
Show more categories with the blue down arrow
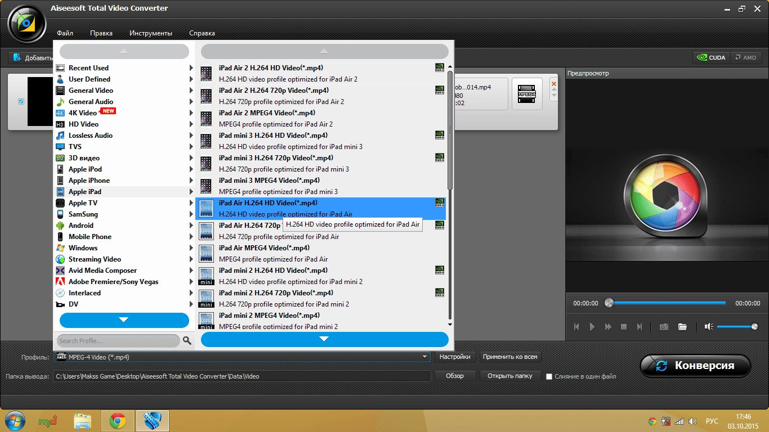pyautogui.click(x=124, y=320)
